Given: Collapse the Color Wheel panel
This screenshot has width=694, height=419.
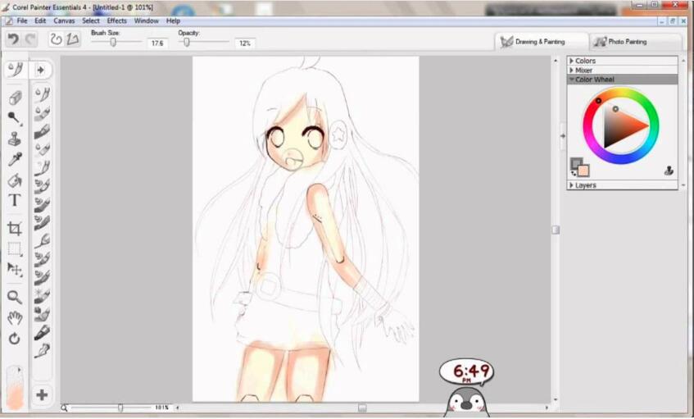Looking at the screenshot, I should click(x=572, y=80).
